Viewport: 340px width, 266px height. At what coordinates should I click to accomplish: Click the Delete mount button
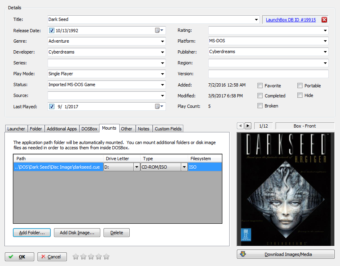pos(117,233)
